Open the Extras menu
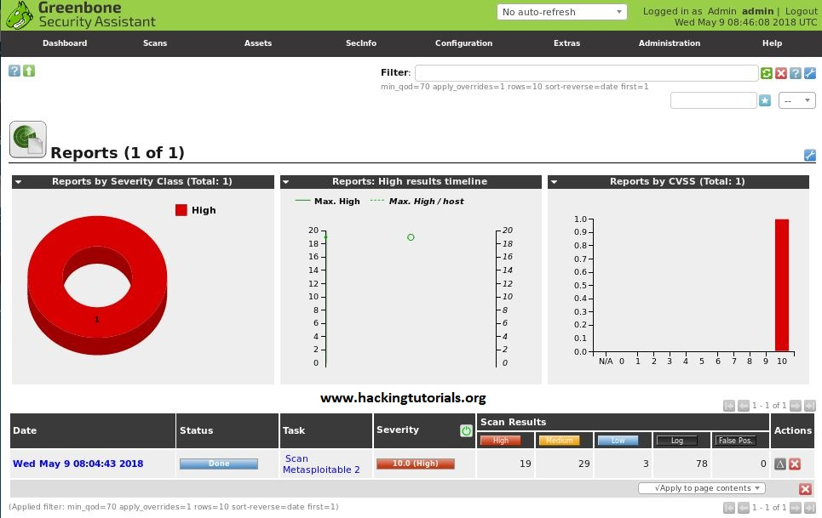822x518 pixels. [566, 43]
